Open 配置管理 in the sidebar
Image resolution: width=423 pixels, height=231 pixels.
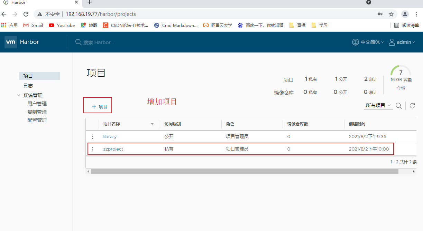click(37, 120)
